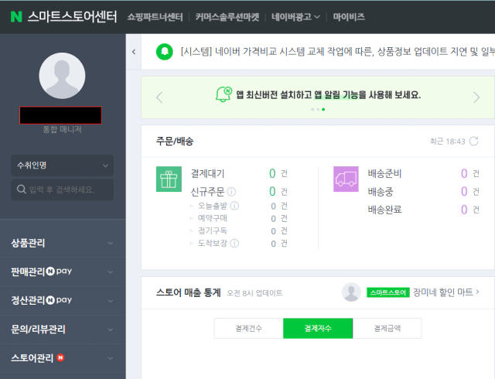Click the 최근 18:43 timestamp

tap(448, 142)
